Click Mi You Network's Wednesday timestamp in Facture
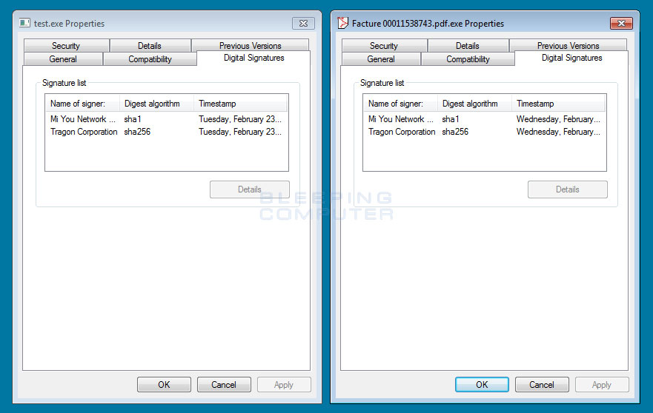This screenshot has width=653, height=413. click(558, 119)
